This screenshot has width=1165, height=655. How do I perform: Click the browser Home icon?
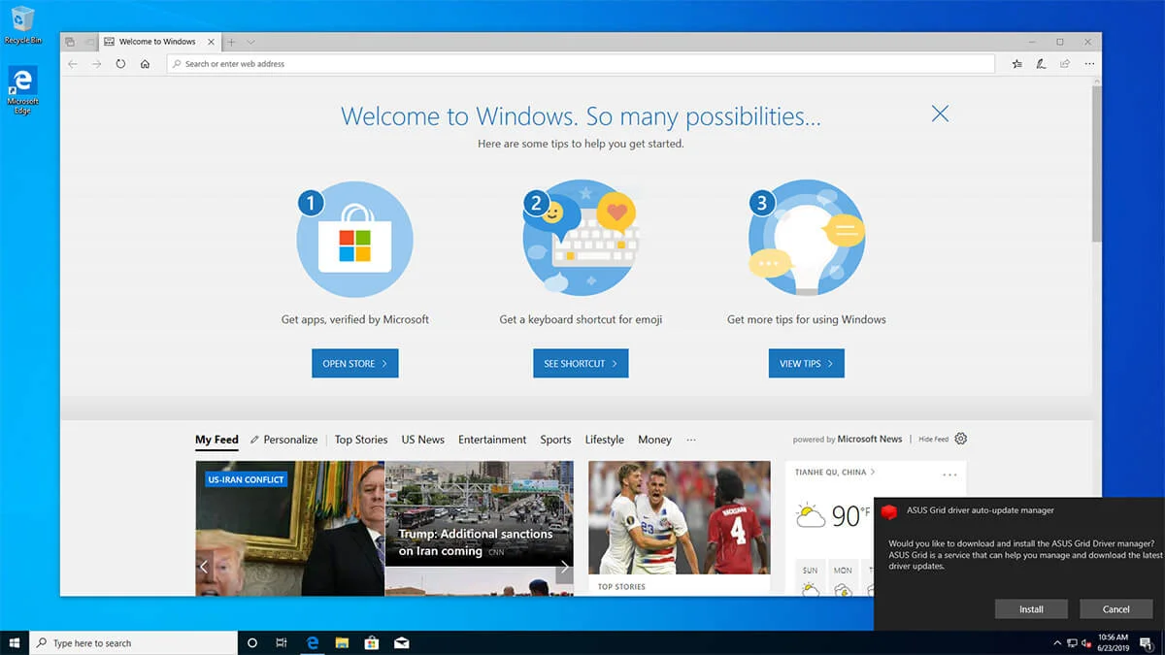pyautogui.click(x=145, y=64)
